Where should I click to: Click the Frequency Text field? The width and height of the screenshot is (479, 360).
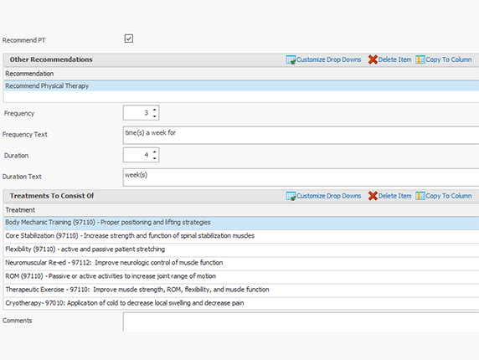[x=301, y=135]
